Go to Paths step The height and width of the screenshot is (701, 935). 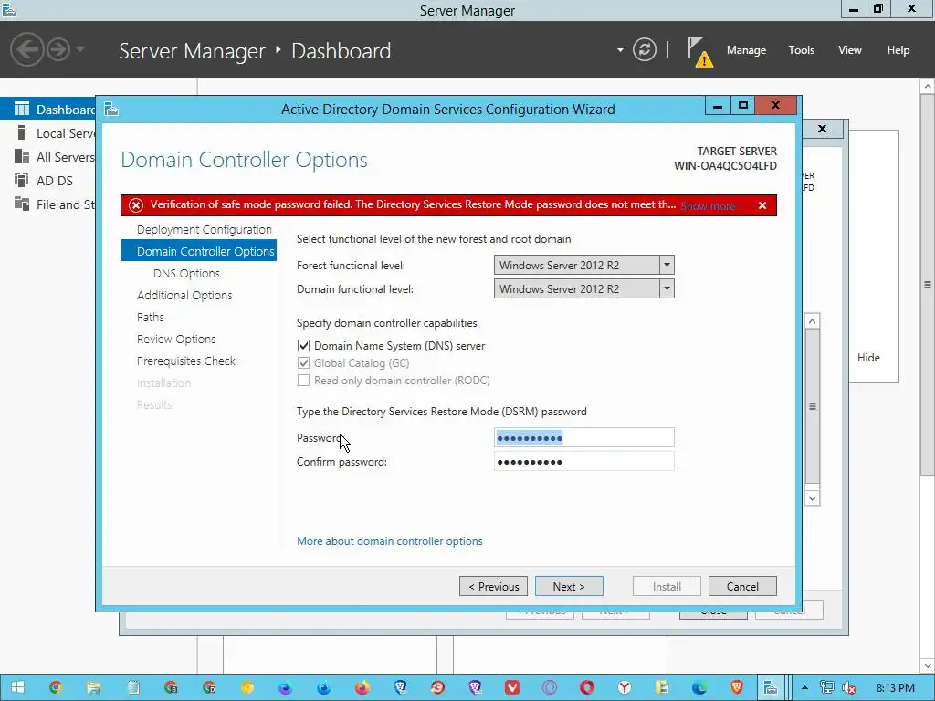(x=150, y=317)
